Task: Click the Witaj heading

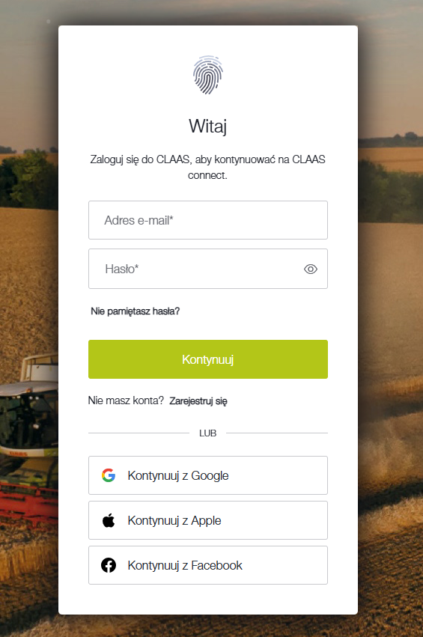Action: (207, 126)
